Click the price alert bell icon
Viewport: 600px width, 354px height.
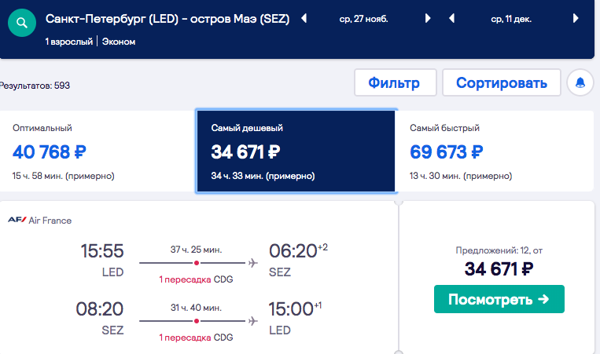pos(580,82)
